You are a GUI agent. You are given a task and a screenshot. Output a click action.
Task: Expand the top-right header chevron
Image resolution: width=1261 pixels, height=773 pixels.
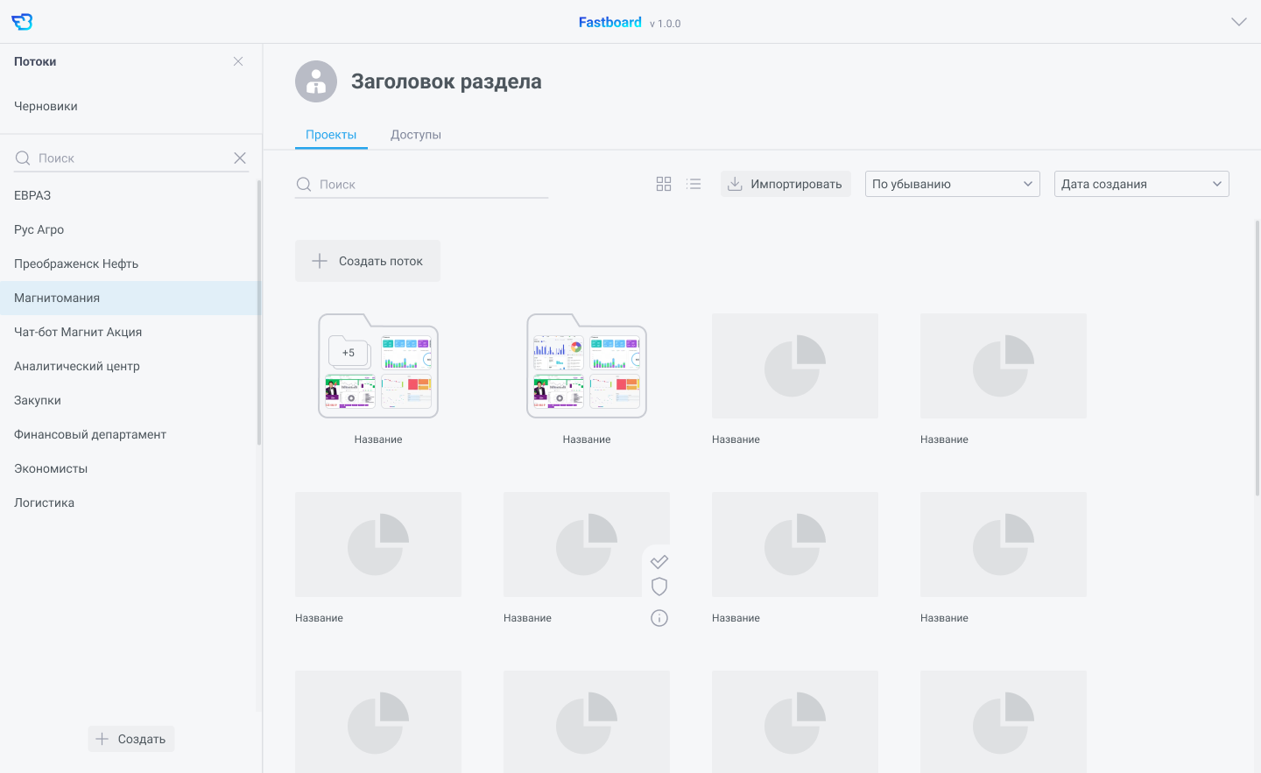(x=1238, y=22)
